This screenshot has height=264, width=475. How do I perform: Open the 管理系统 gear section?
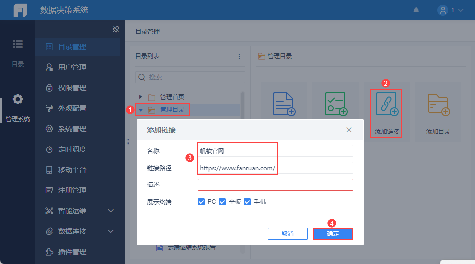(18, 108)
